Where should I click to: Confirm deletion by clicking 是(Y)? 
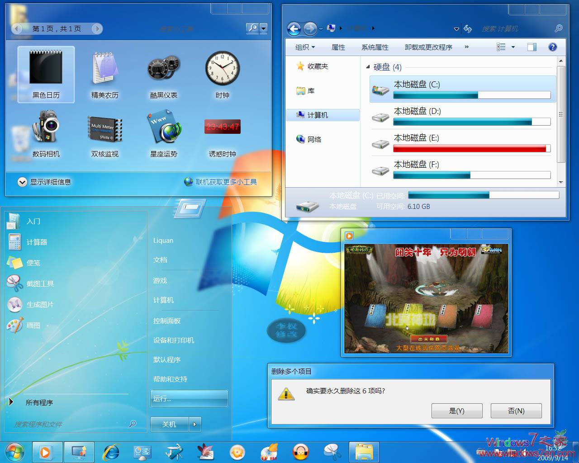point(457,411)
